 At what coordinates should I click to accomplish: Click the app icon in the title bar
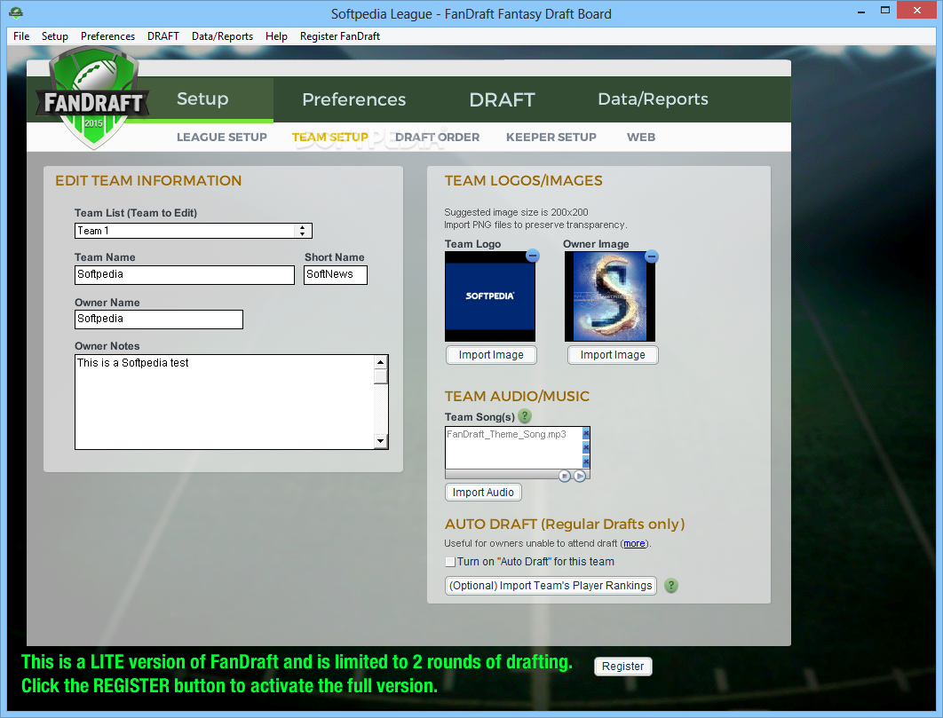pos(16,12)
